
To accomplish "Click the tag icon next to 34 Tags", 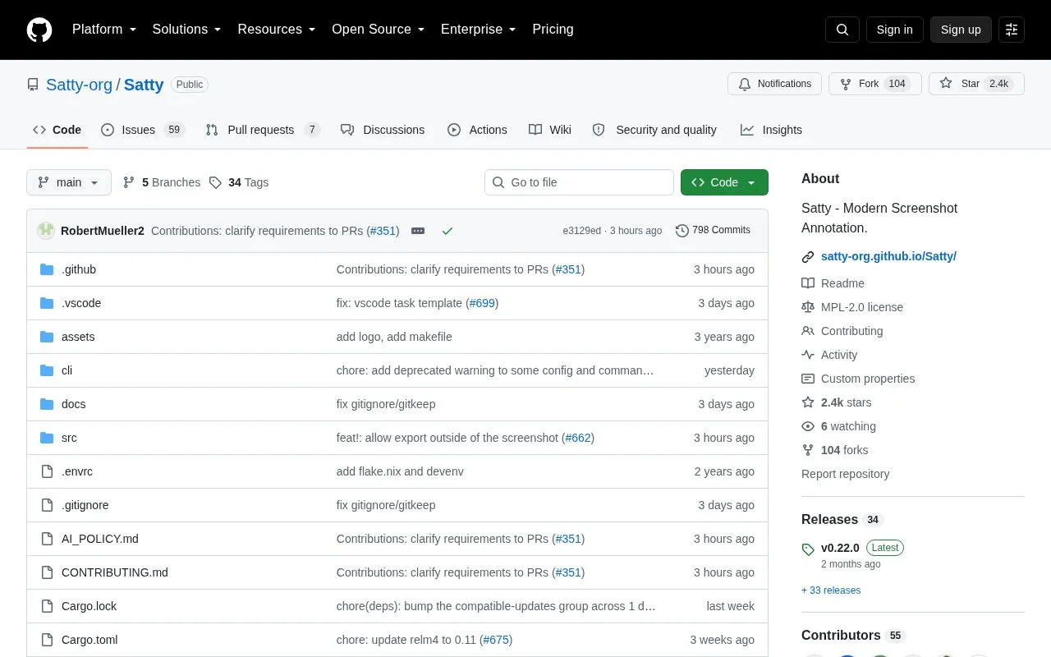I will tap(215, 182).
